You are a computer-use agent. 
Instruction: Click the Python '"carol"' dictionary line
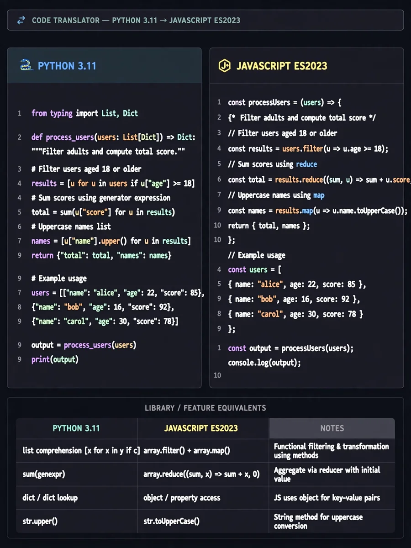[105, 321]
